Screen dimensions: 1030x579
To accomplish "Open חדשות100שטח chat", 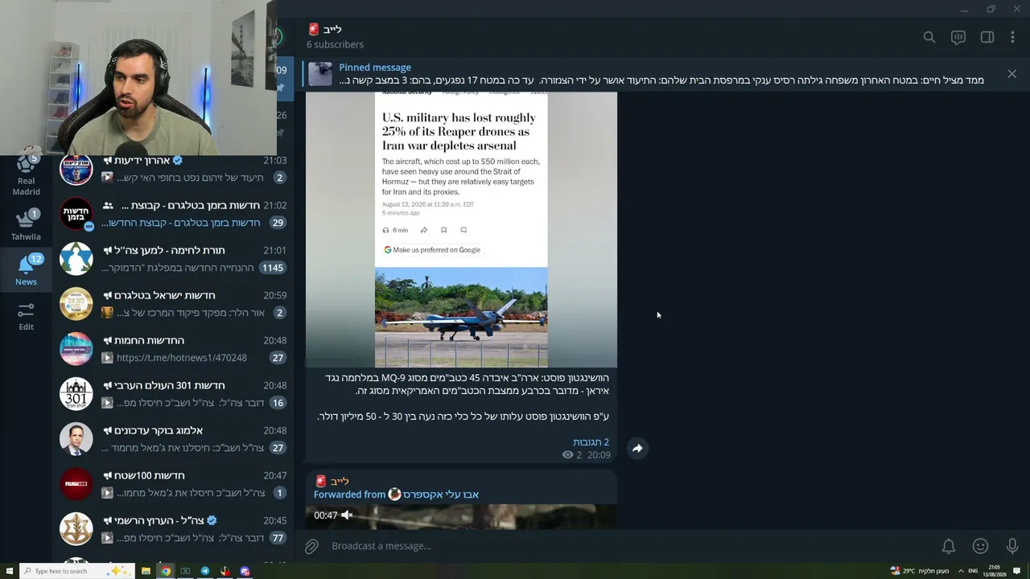I will [173, 484].
